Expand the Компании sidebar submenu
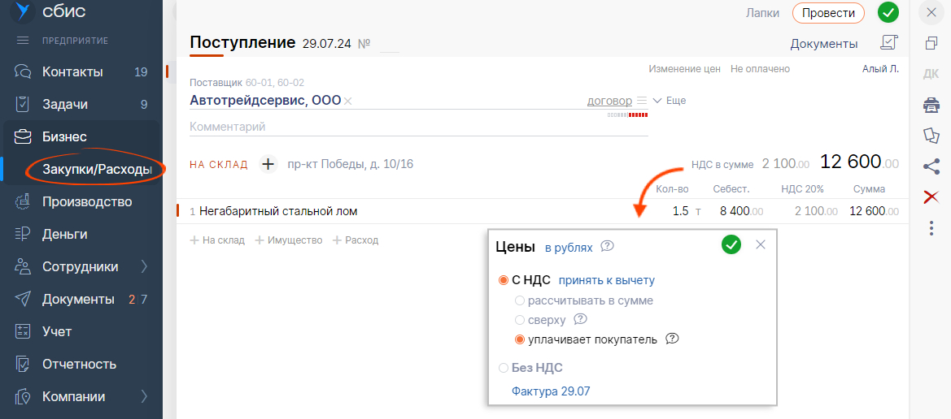Viewport: 951px width, 419px height. (x=144, y=396)
